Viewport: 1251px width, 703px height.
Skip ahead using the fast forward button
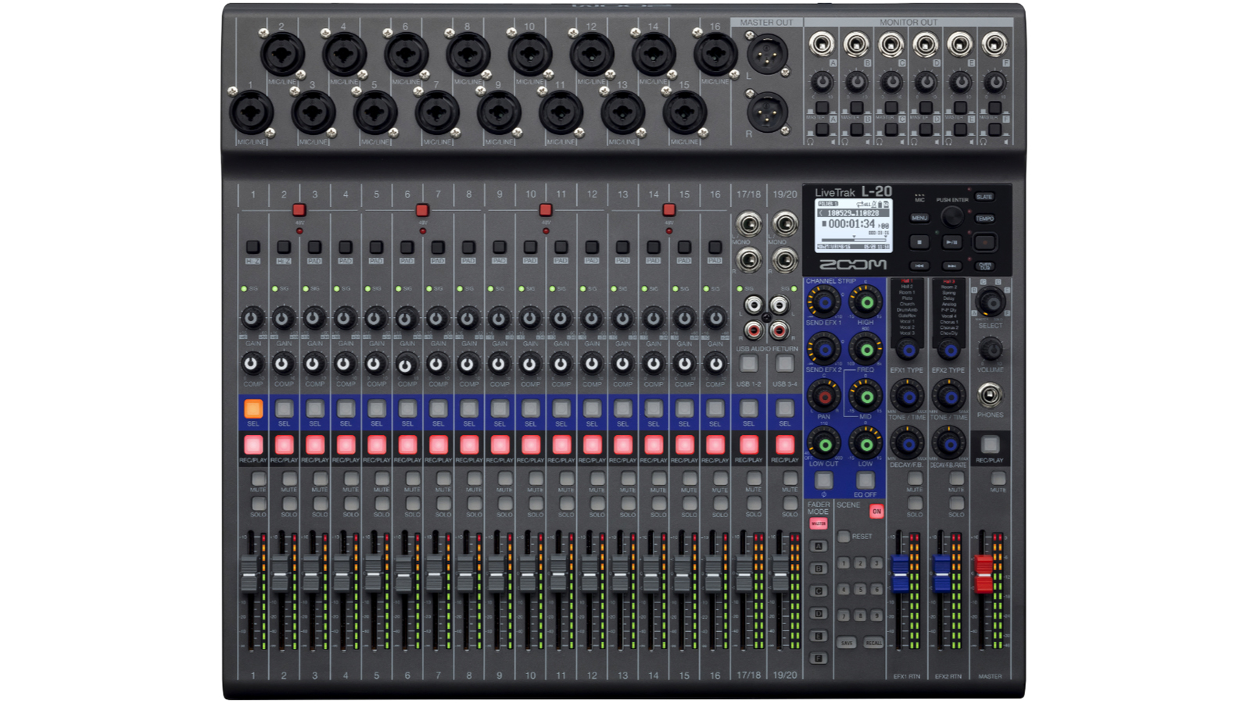(x=952, y=266)
